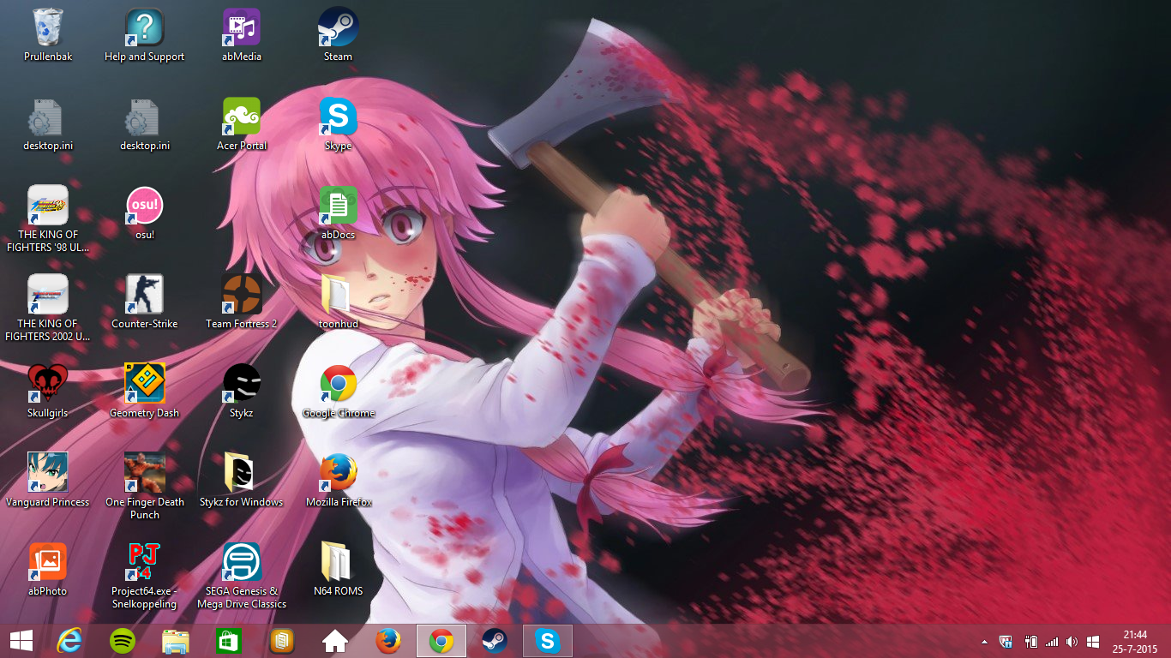Open the Steam desktop shortcut
Screen dimensions: 1171x658
click(338, 27)
